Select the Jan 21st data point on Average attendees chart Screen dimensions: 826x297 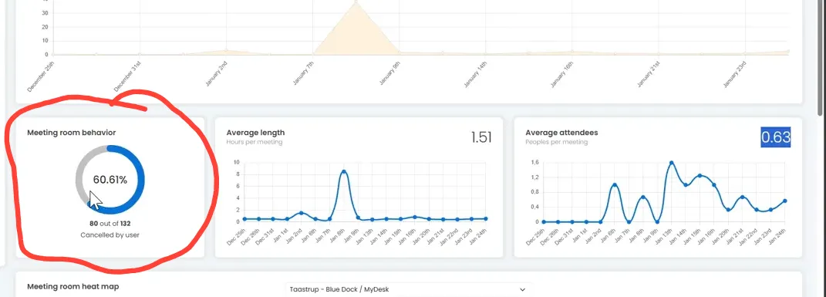pyautogui.click(x=742, y=197)
